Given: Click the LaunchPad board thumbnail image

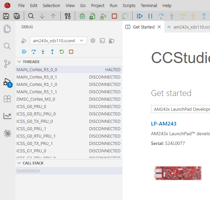Looking at the screenshot, I should [x=178, y=173].
